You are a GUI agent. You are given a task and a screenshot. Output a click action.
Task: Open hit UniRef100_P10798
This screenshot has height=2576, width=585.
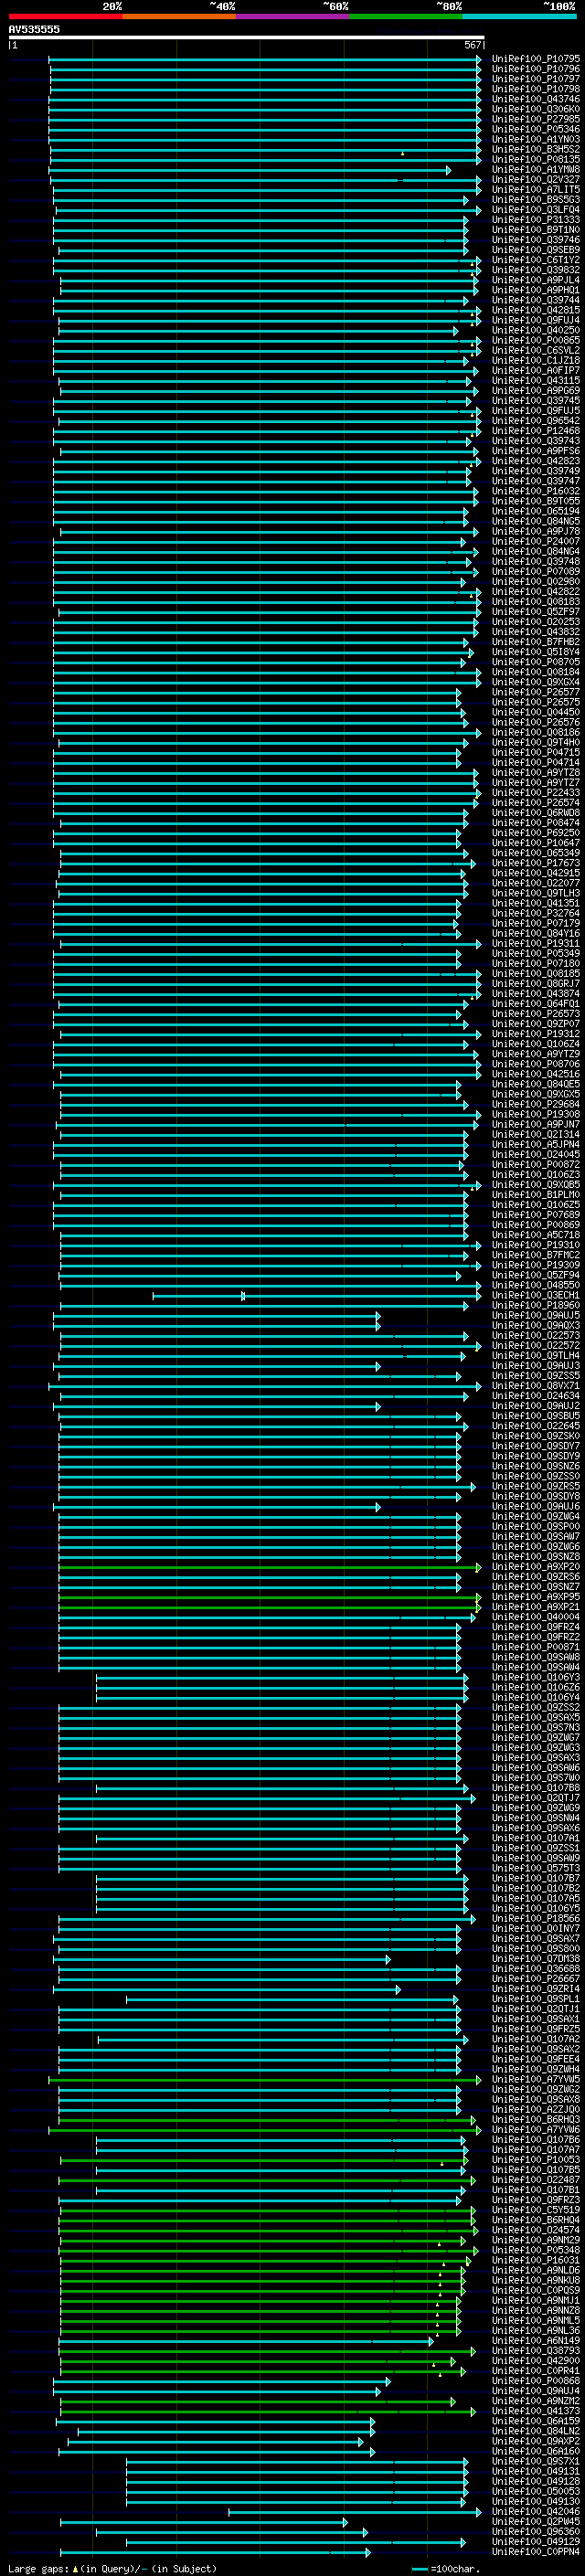click(x=535, y=89)
